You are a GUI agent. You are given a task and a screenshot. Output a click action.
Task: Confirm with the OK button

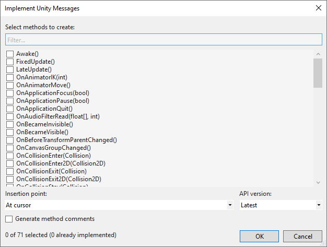pyautogui.click(x=259, y=237)
